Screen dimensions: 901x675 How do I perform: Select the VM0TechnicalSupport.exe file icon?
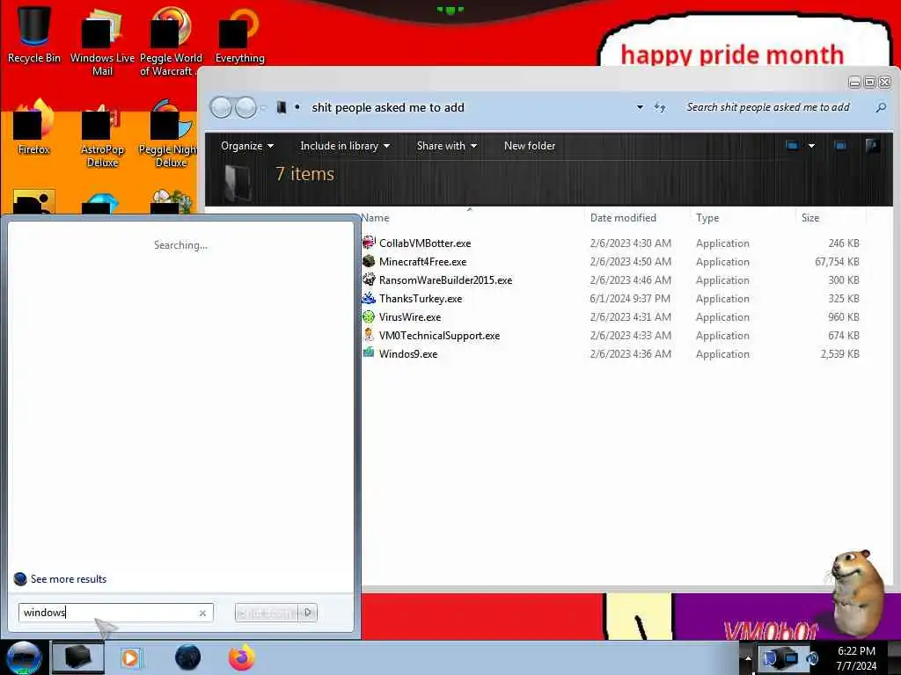[369, 335]
